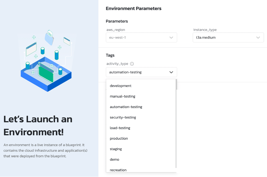267x177 pixels.
Task: Open the instance_type dropdown showing t3a.medium
Action: [228, 37]
